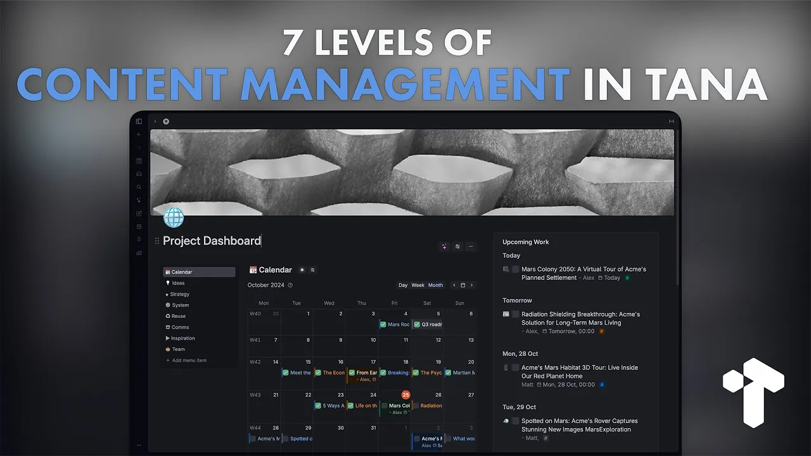Click the layout icon in left rail

(139, 227)
